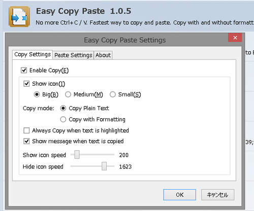Select Copy Plain Text mode
The width and height of the screenshot is (254, 211).
click(x=63, y=108)
